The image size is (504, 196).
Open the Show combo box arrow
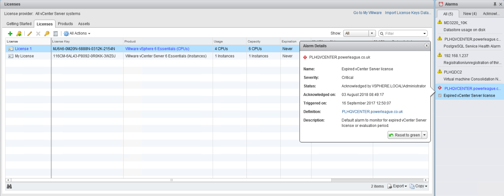(372, 33)
